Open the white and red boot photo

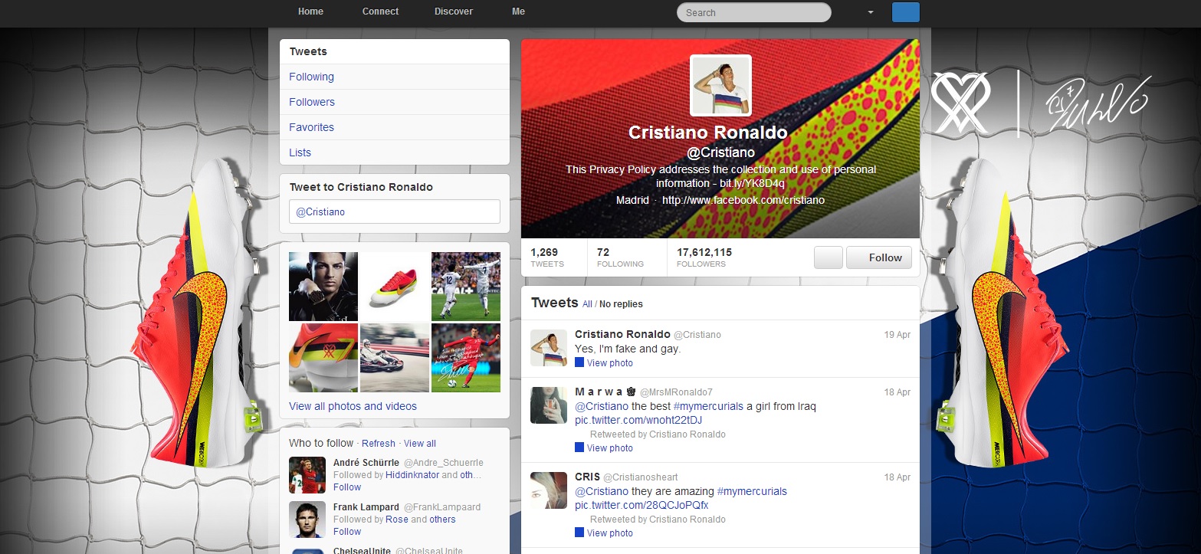395,286
